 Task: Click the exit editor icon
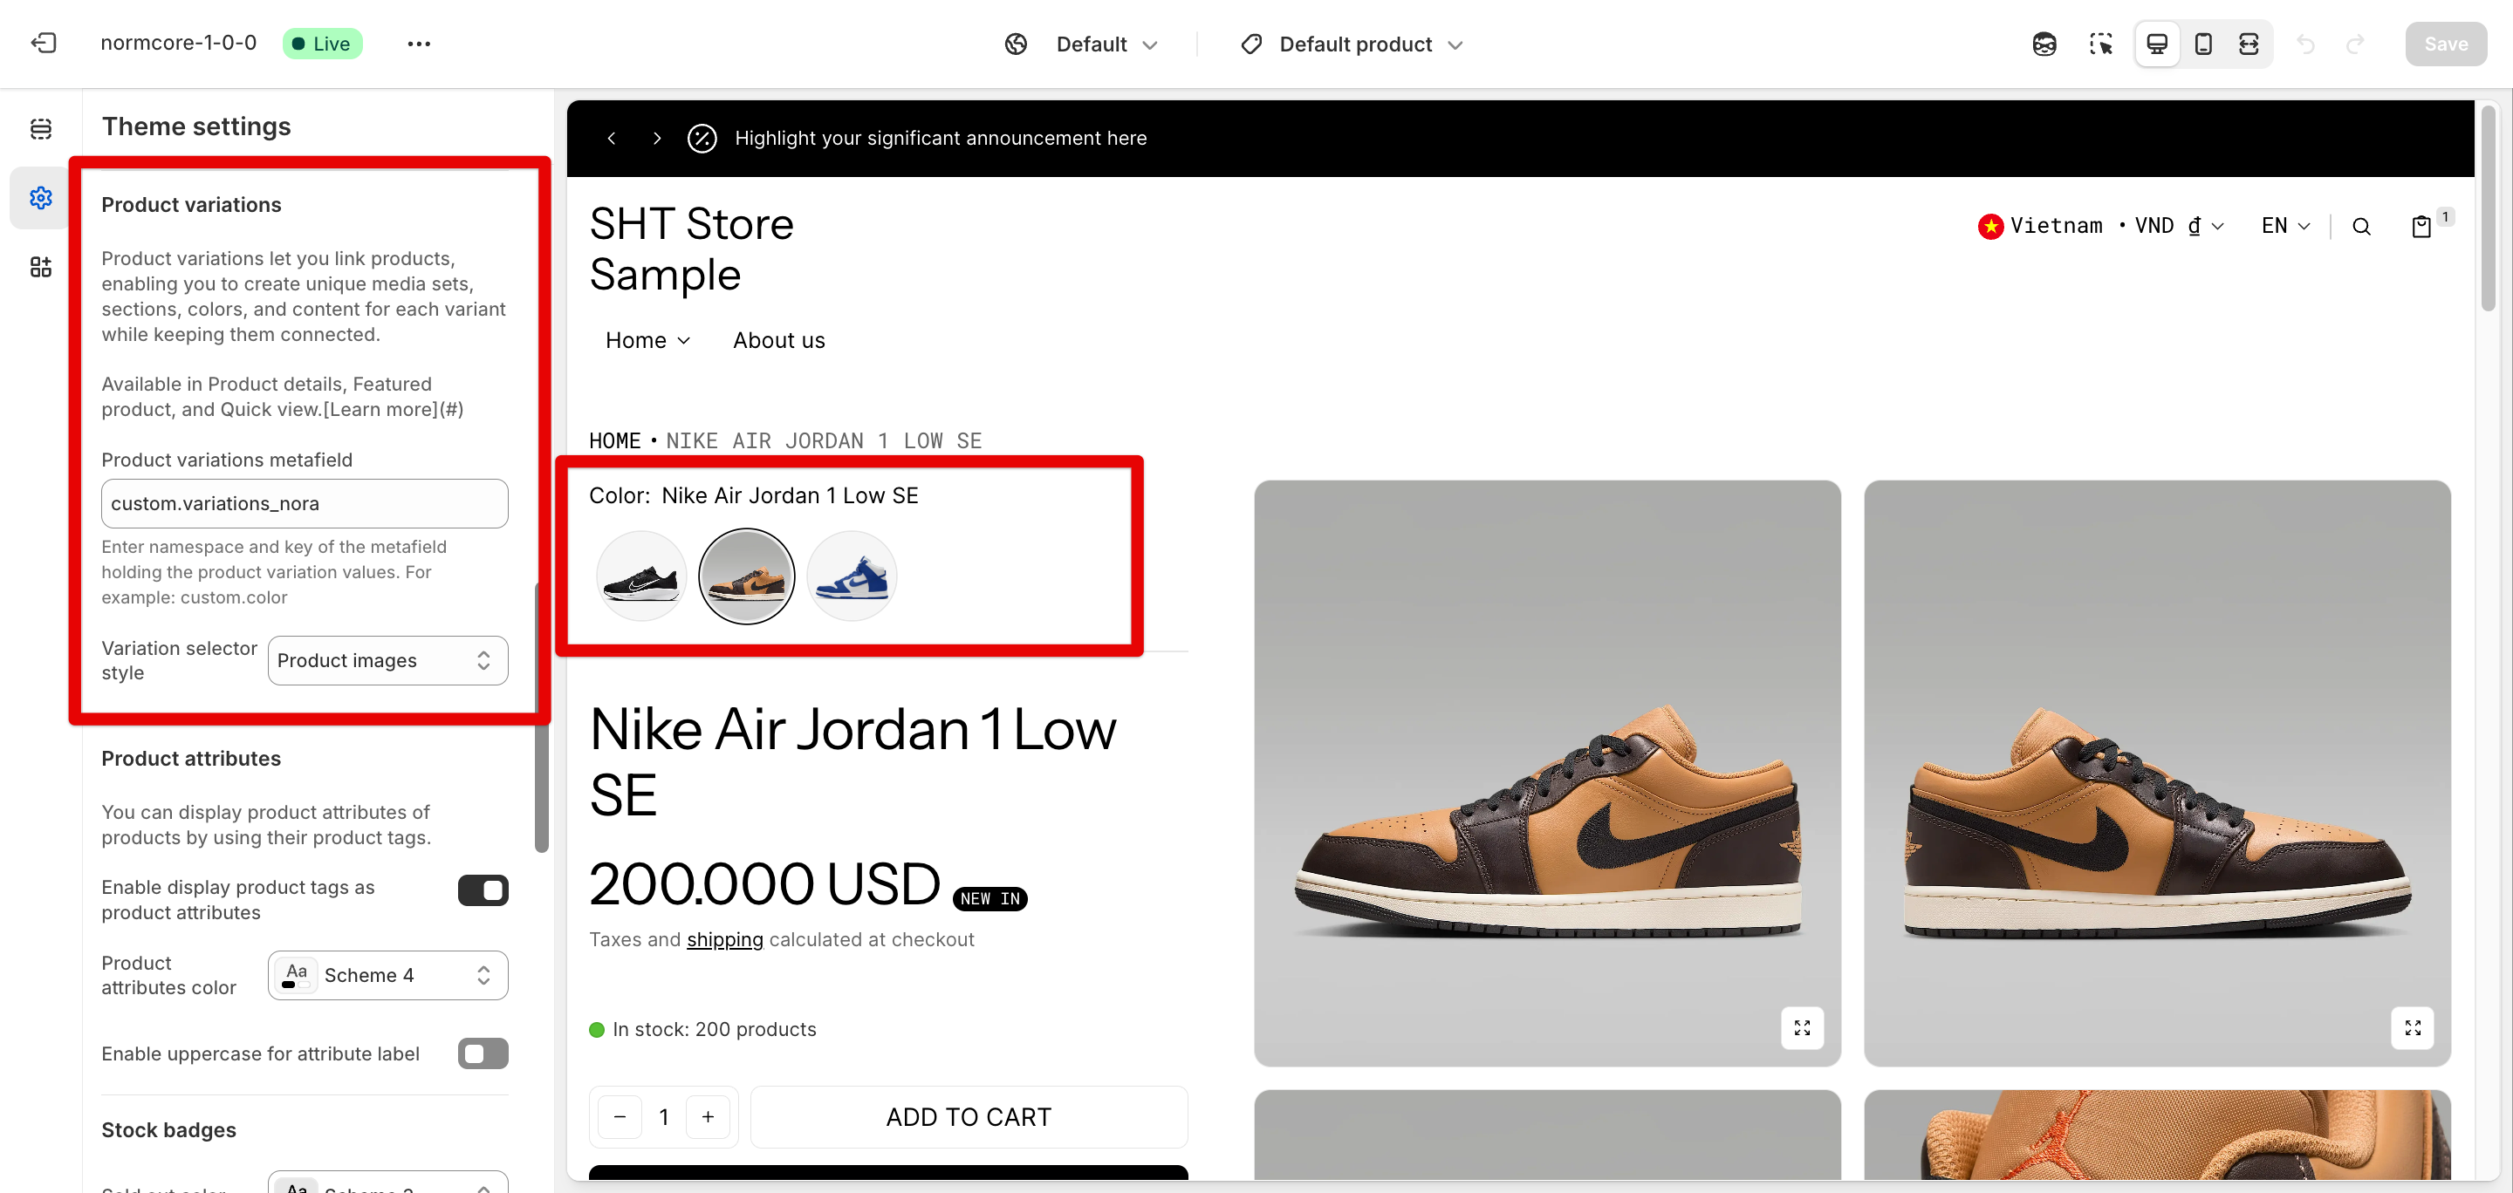(x=44, y=44)
